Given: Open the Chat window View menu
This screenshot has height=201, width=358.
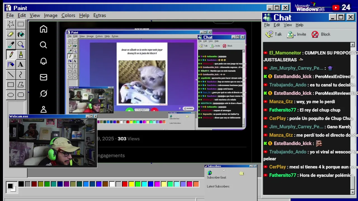Looking at the screenshot, I should coord(288,25).
